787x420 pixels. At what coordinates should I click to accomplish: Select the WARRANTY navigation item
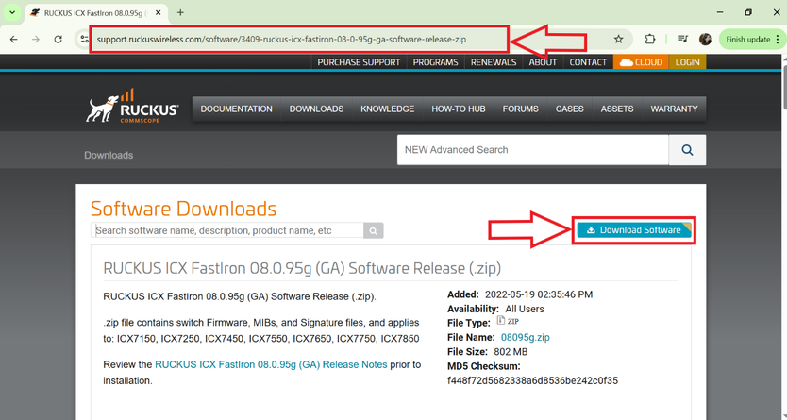point(674,109)
